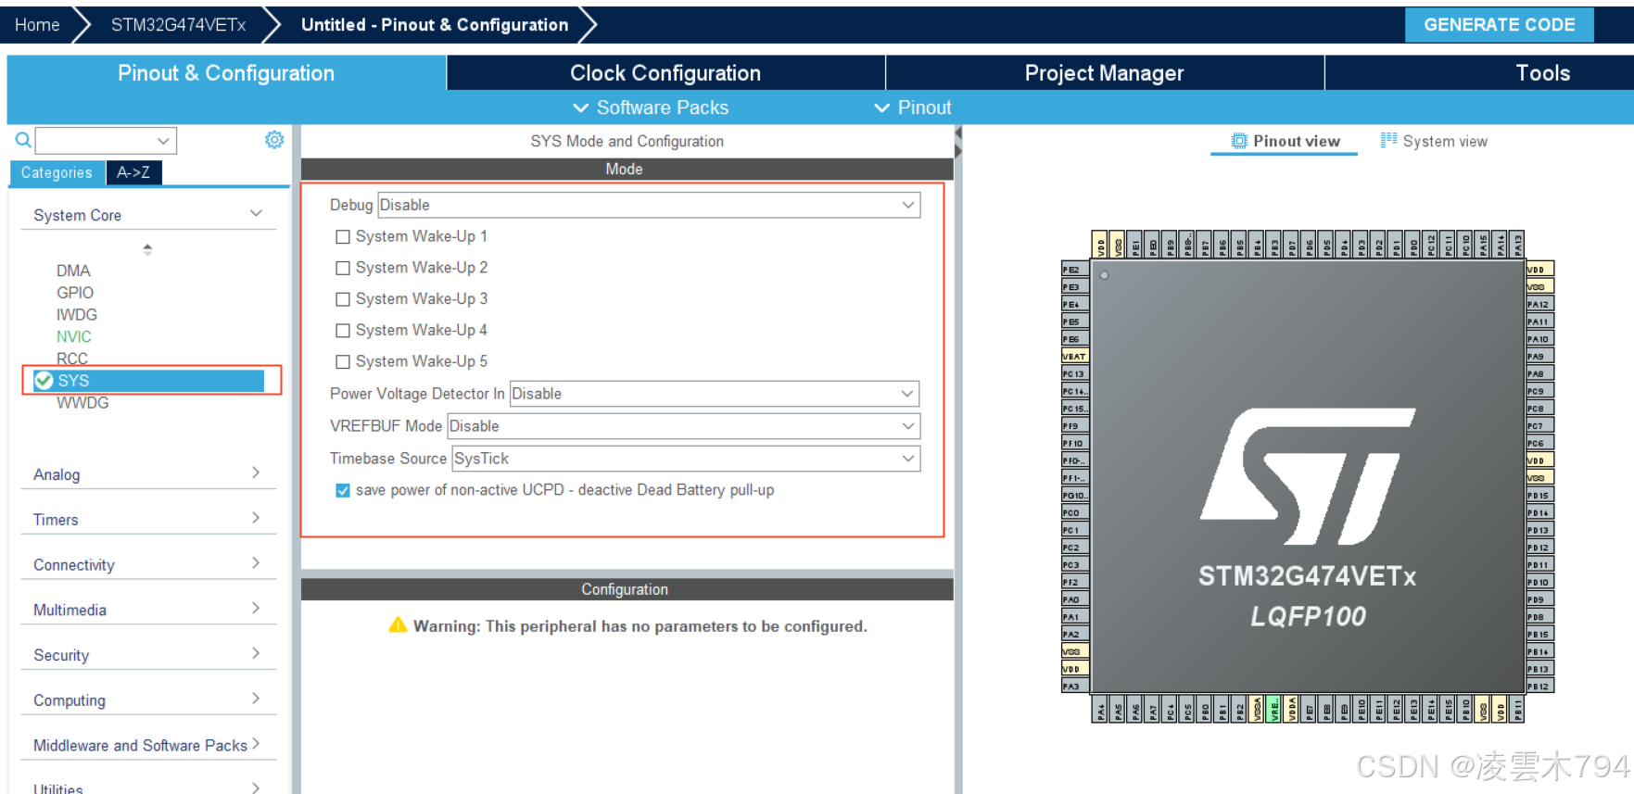This screenshot has width=1634, height=794.
Task: Open the categories settings gear icon
Action: (274, 140)
